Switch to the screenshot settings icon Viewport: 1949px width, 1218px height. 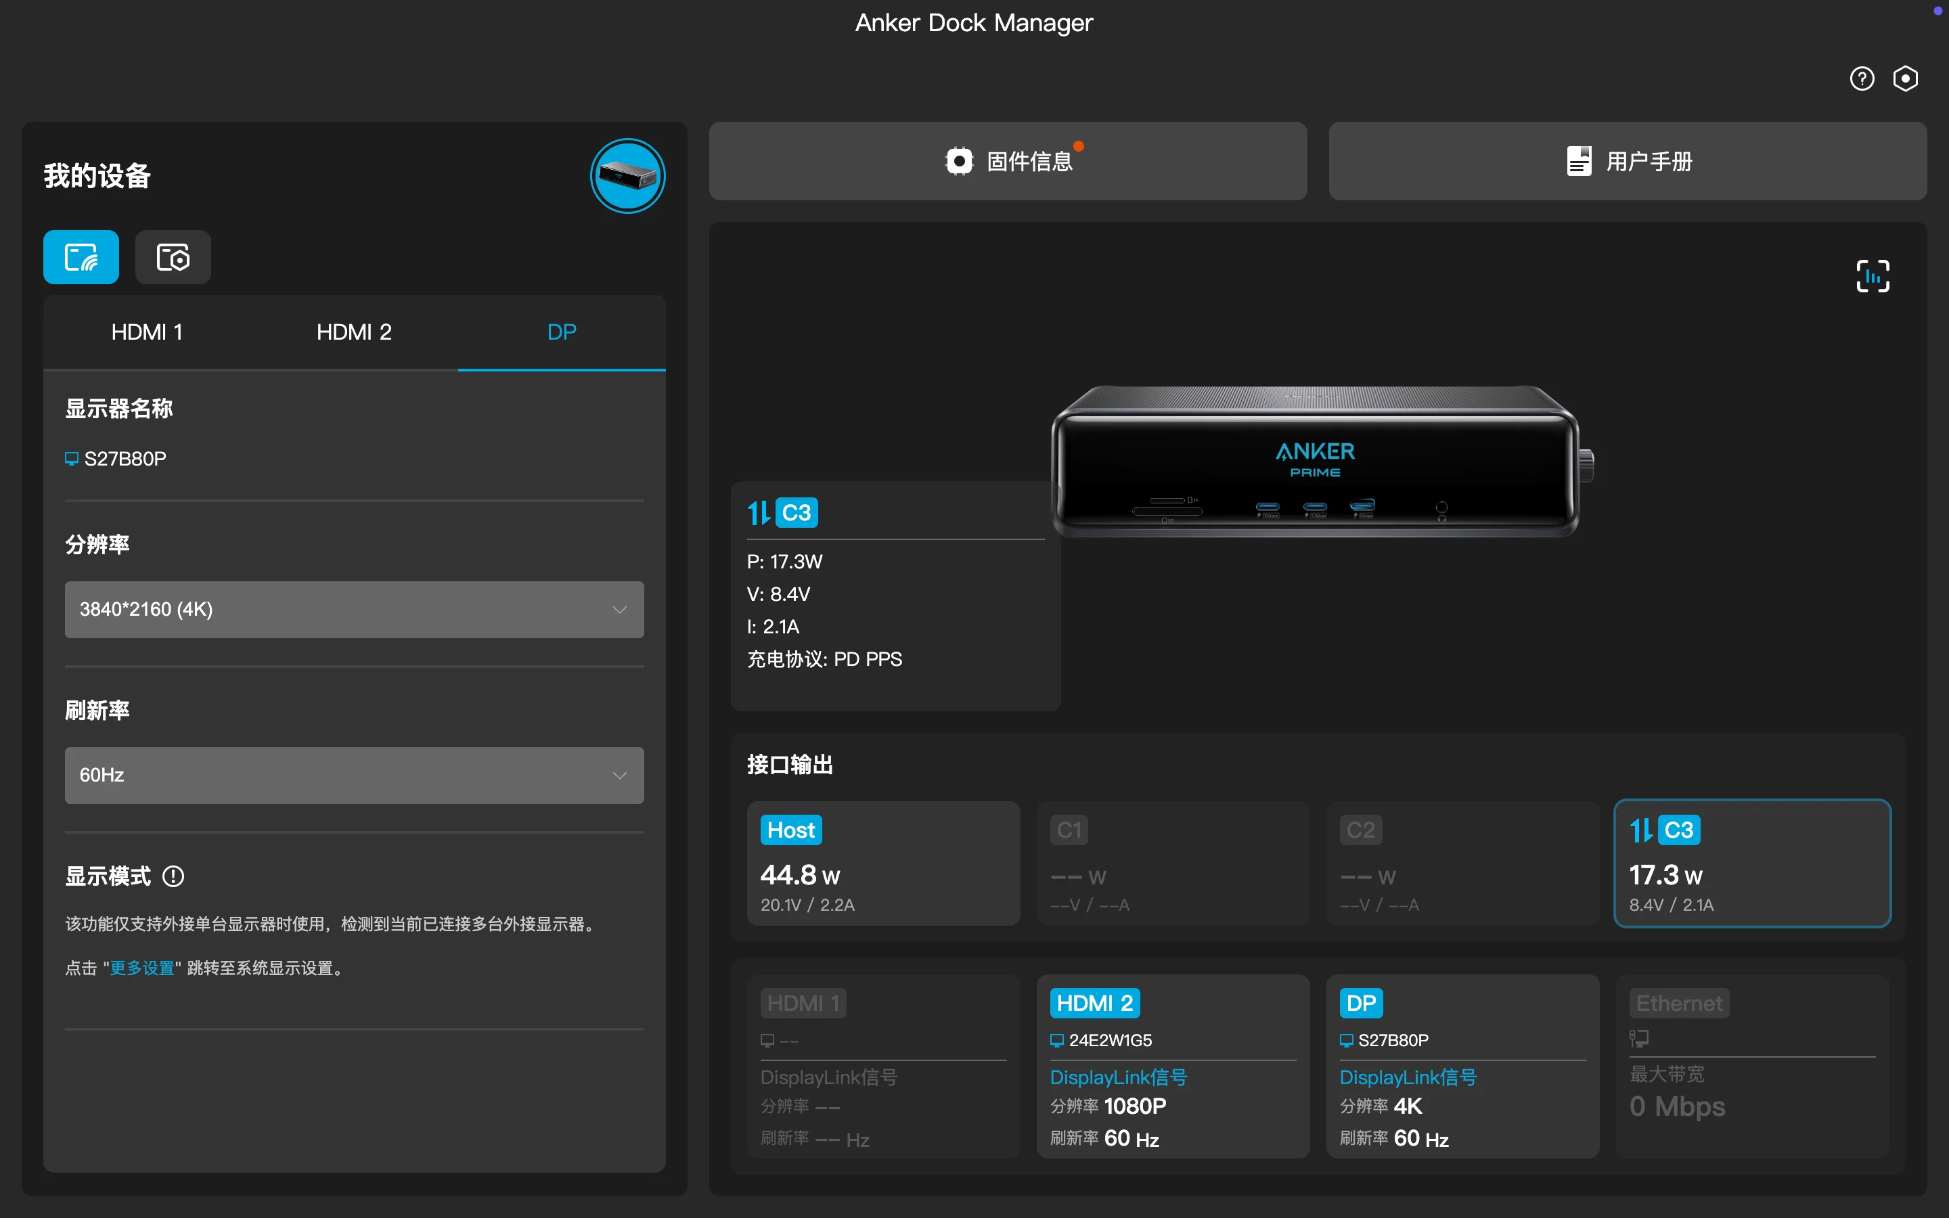pyautogui.click(x=173, y=257)
